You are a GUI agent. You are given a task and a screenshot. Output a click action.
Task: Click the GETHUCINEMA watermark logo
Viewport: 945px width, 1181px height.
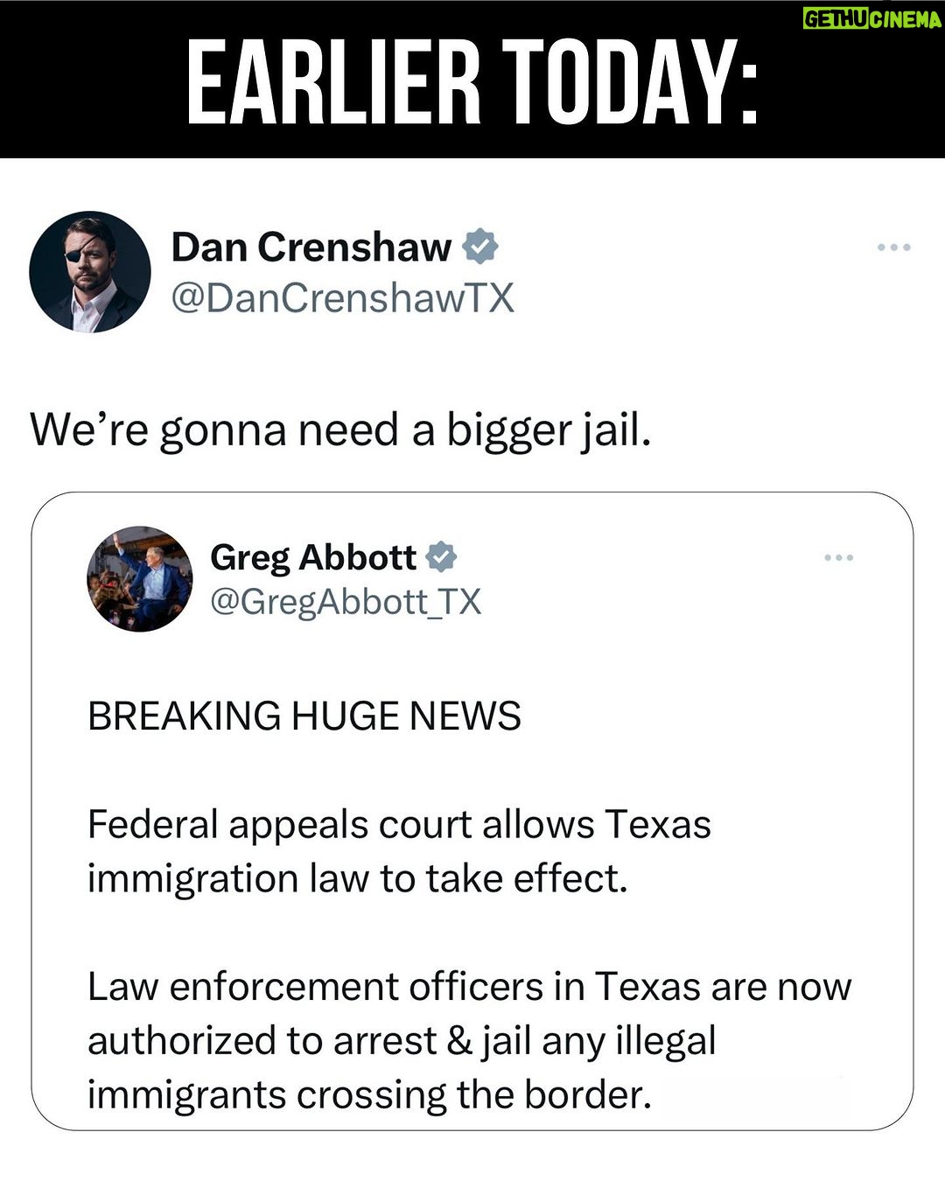(871, 18)
